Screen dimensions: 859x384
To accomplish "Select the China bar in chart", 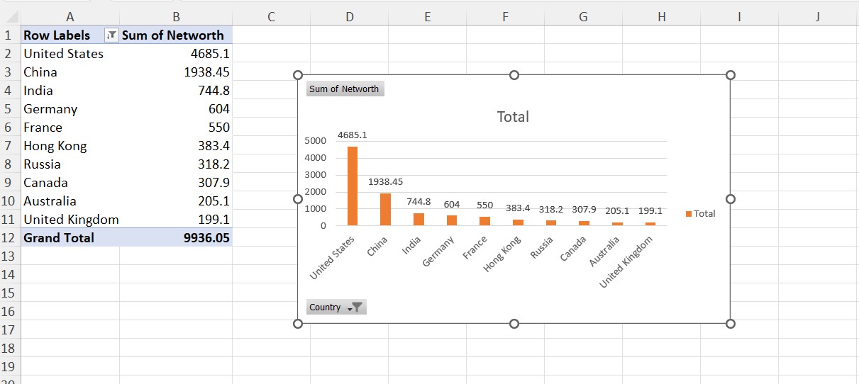I will [385, 209].
